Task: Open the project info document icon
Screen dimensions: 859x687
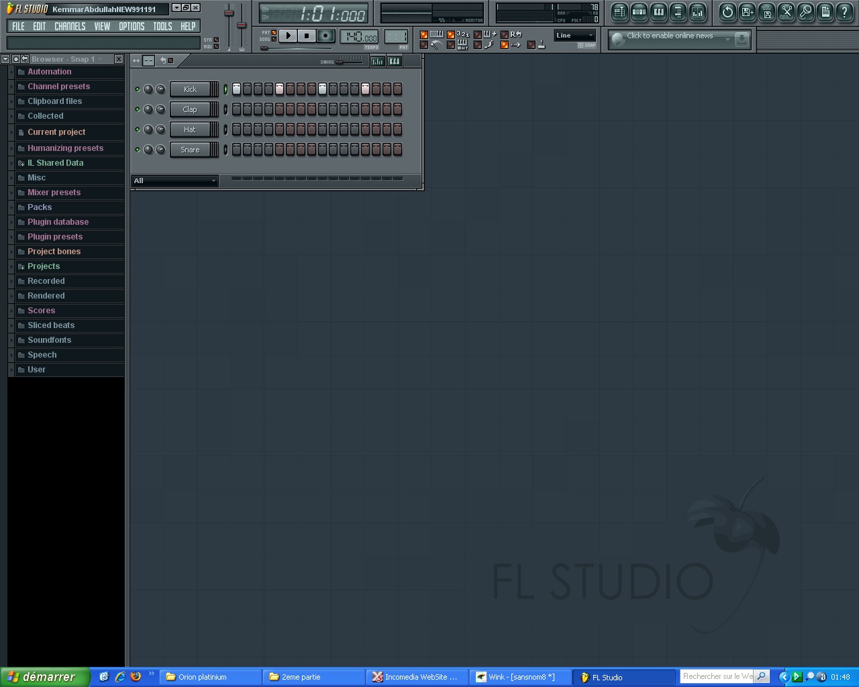Action: (x=825, y=11)
